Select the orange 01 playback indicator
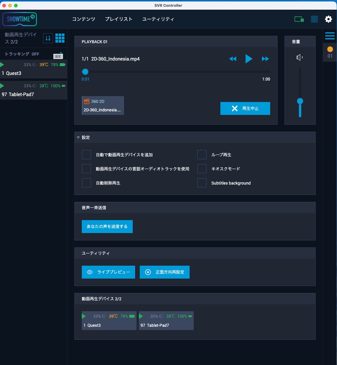 pyautogui.click(x=330, y=52)
